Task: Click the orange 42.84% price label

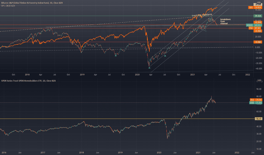Action: pos(258,22)
